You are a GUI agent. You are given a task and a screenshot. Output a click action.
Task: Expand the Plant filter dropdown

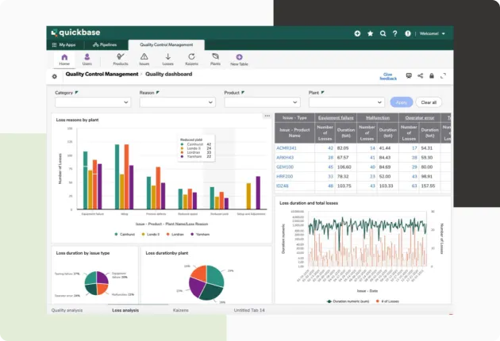346,102
